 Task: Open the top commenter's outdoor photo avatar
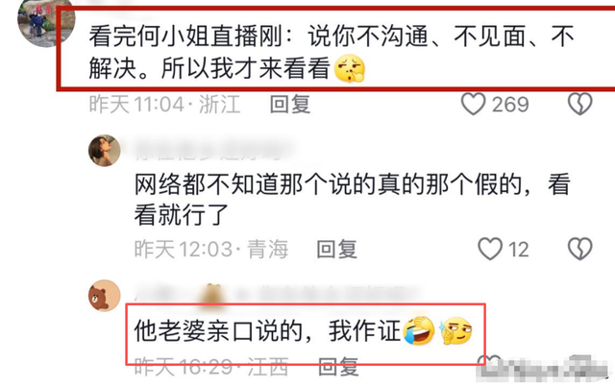(x=46, y=21)
